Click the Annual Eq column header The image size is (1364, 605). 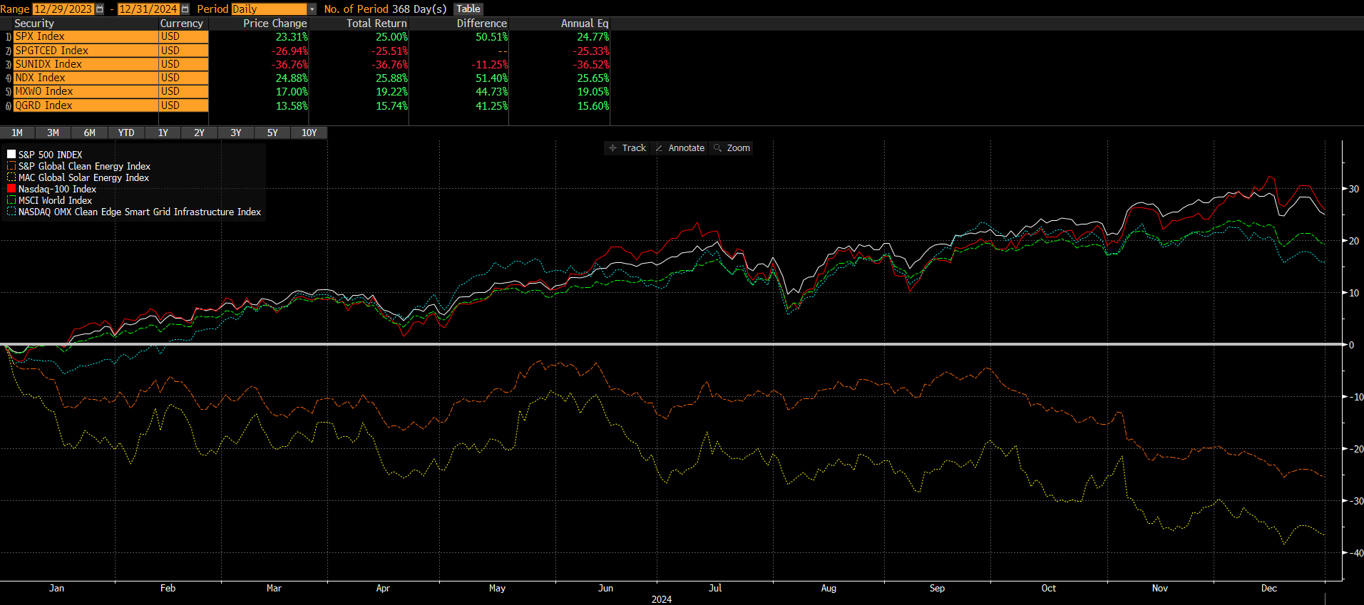[x=585, y=24]
